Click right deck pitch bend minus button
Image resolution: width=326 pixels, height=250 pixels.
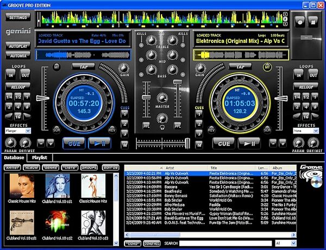[273, 143]
